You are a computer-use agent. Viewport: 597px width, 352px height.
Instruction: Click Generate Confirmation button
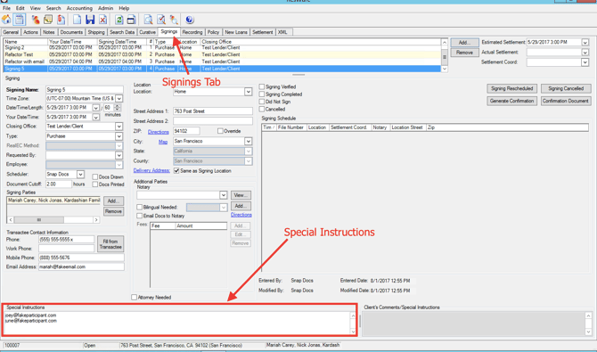[511, 101]
